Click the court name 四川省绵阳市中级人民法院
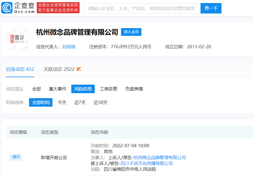The width and height of the screenshot is (253, 177). [x=130, y=169]
